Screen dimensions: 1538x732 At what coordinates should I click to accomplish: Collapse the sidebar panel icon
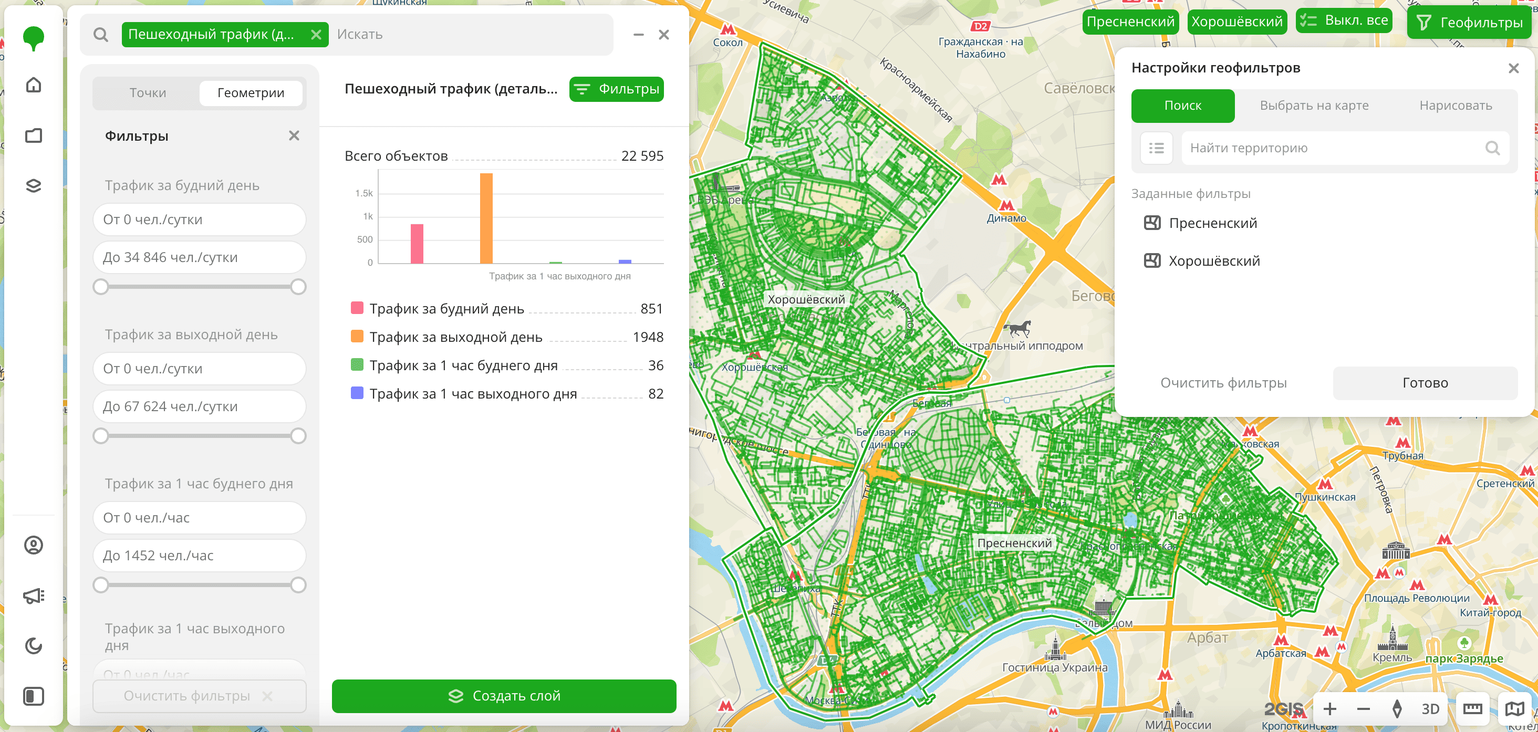(34, 696)
